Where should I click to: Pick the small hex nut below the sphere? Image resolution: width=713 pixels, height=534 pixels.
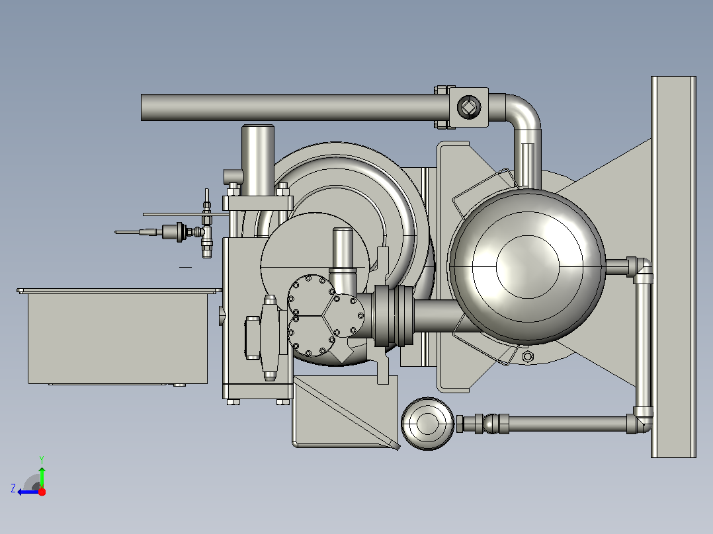[528, 357]
